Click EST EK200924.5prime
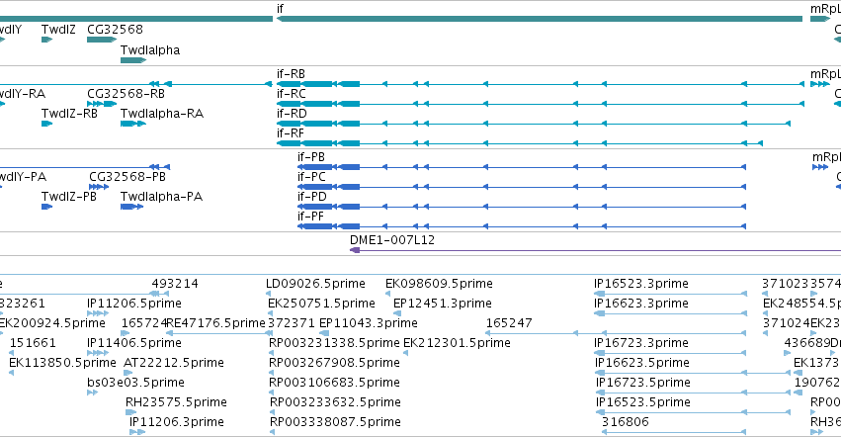The image size is (841, 437). point(51,323)
